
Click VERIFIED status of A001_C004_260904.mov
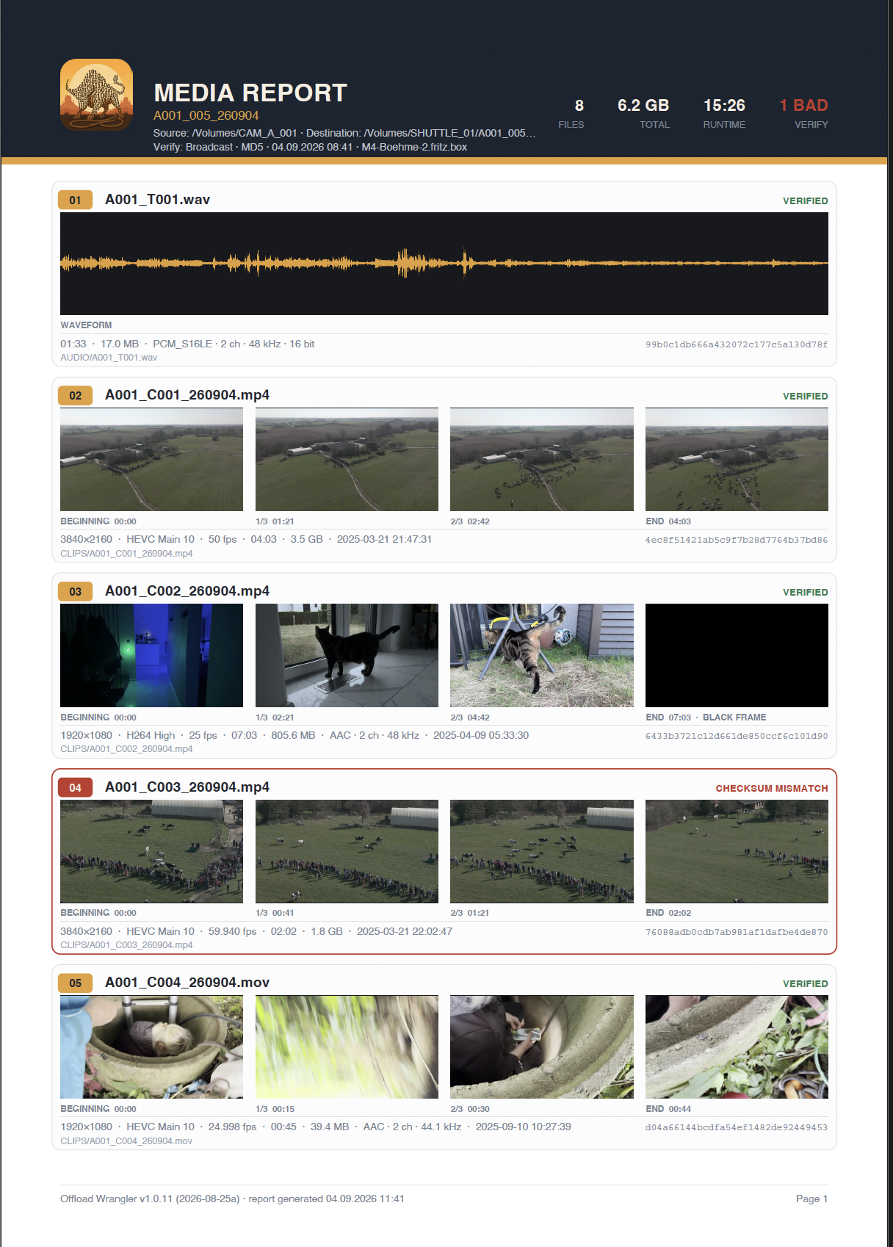click(805, 983)
